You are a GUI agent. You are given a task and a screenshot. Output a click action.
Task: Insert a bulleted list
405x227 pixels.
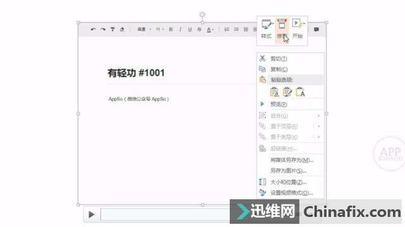[236, 30]
